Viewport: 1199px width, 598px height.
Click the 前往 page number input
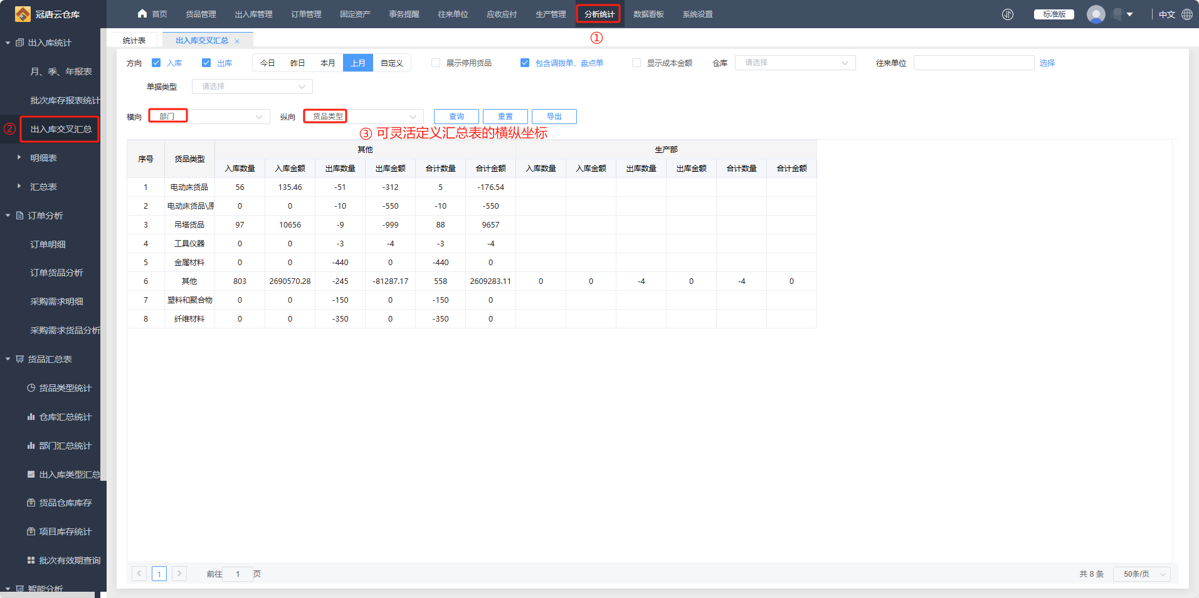pos(238,574)
